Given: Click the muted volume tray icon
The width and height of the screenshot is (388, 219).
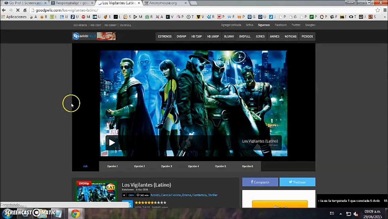Looking at the screenshot, I should (x=355, y=214).
